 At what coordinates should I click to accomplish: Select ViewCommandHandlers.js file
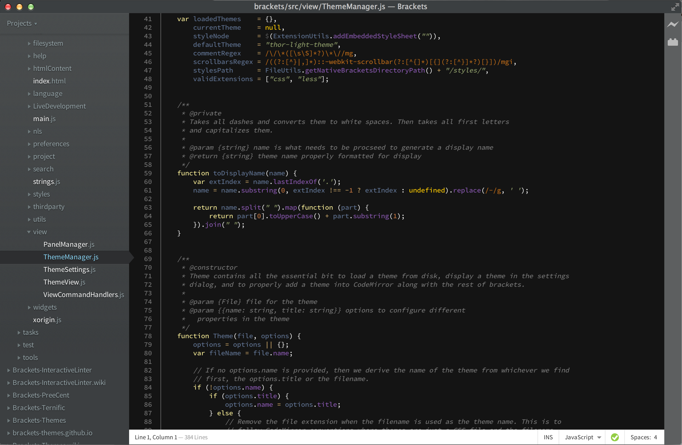pos(83,294)
